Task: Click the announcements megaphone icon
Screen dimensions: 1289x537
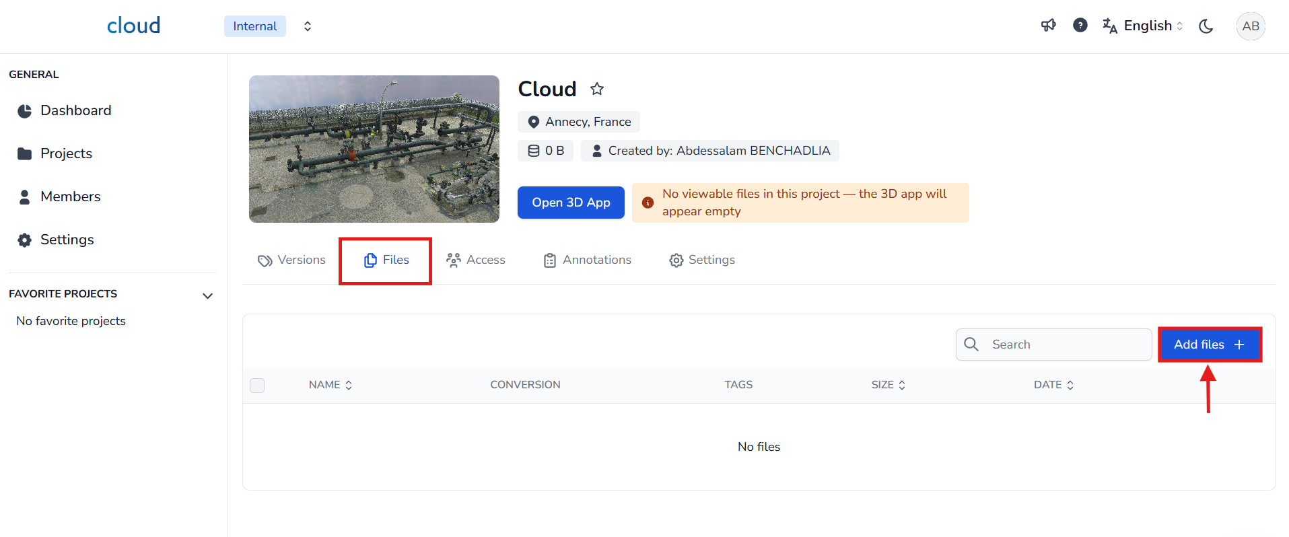Action: [1048, 26]
